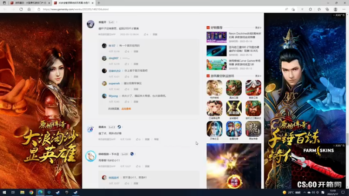Viewport: 349px width, 196px height.
Task: Open the blonde character game icon
Action: (214, 88)
